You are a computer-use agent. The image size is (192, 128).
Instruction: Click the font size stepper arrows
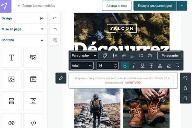tap(115, 66)
